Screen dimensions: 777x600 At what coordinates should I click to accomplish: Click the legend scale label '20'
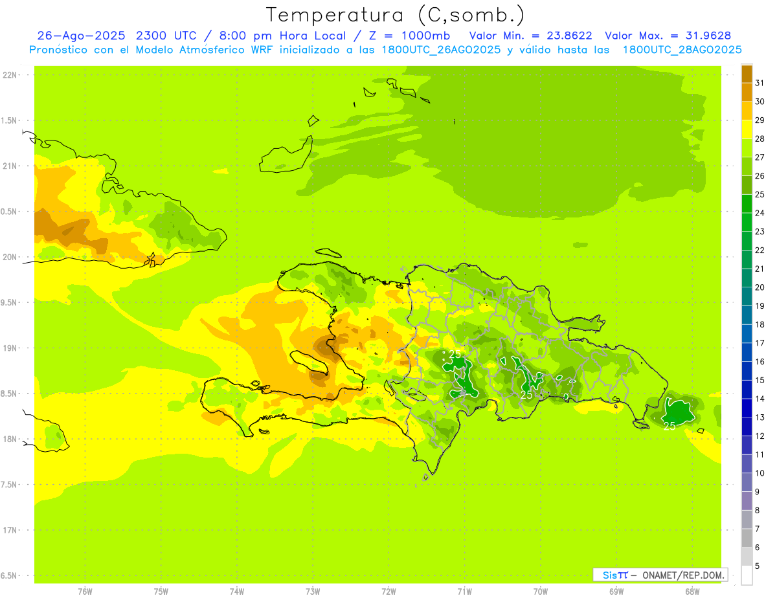click(x=760, y=287)
